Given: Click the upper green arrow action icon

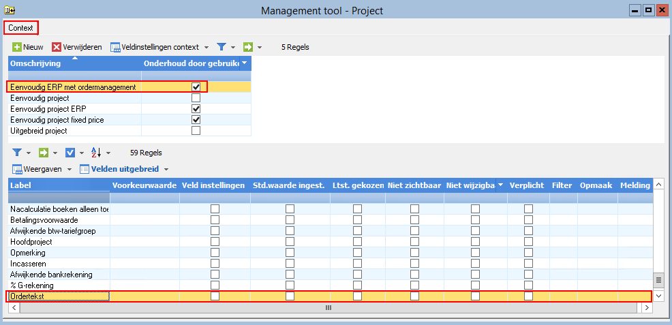Looking at the screenshot, I should pos(247,47).
